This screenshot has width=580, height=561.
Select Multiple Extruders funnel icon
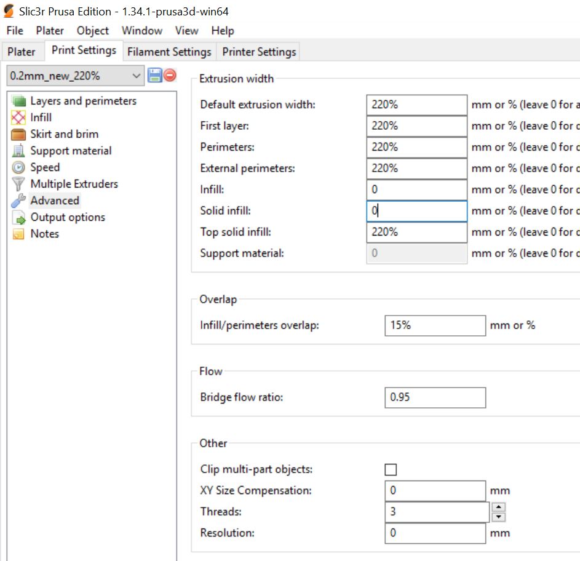click(x=19, y=184)
